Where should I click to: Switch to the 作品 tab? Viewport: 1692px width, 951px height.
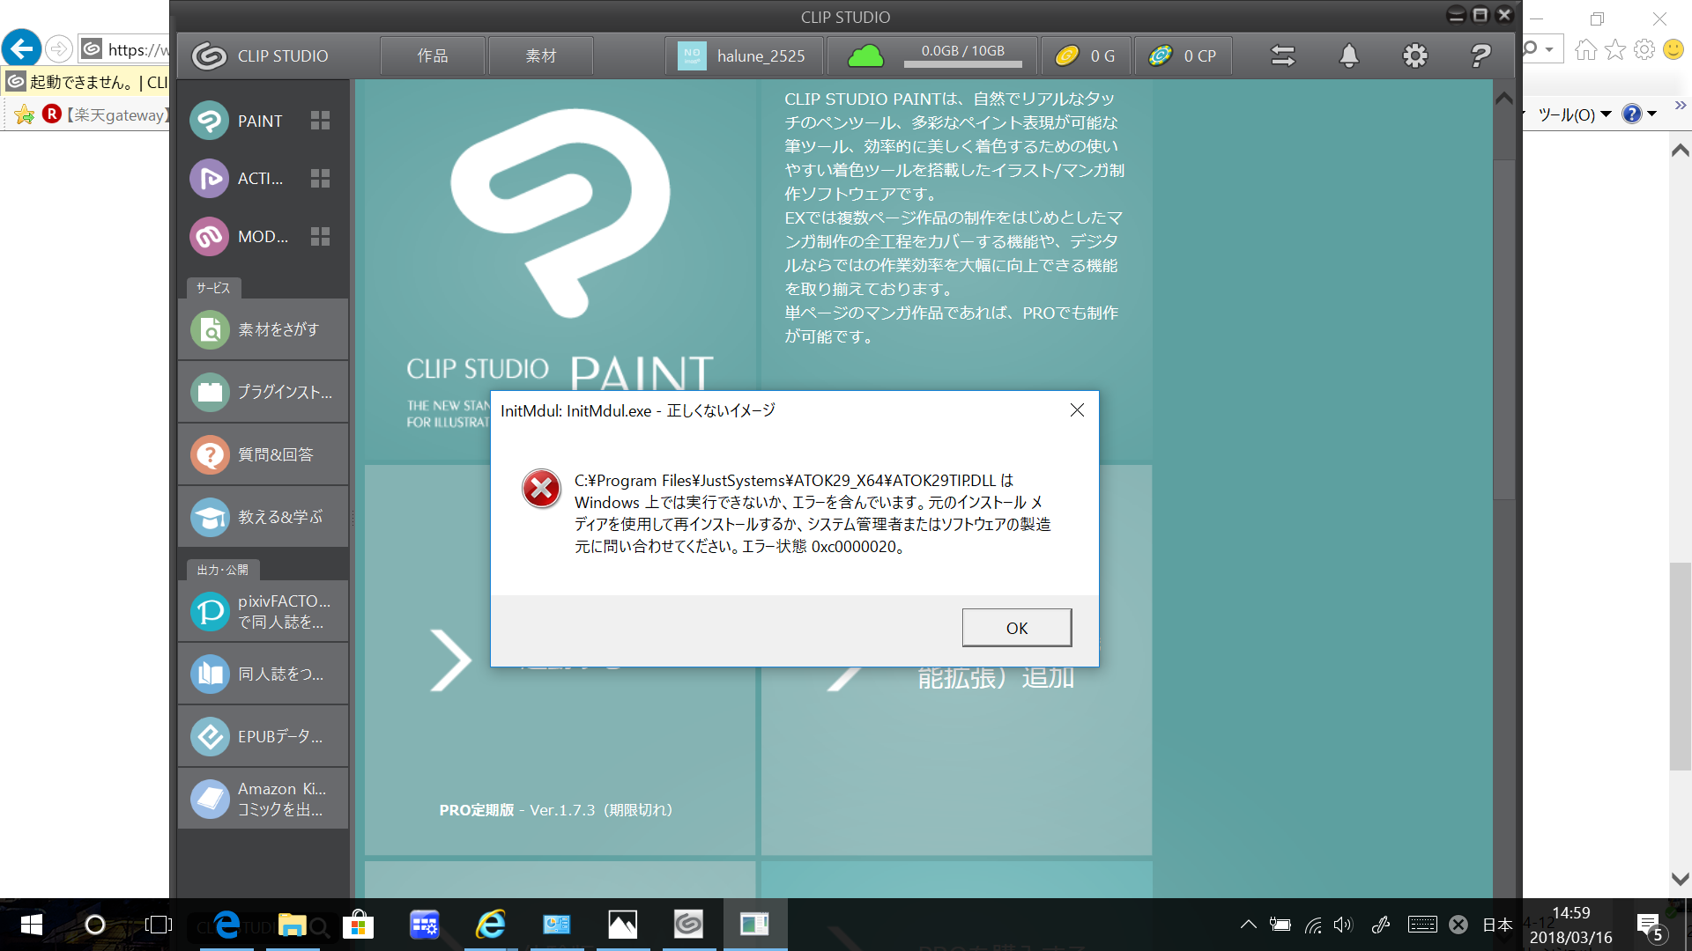[433, 56]
